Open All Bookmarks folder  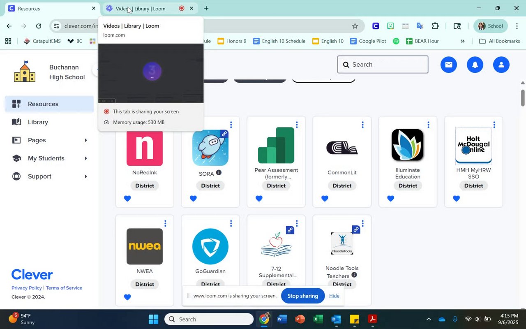[500, 41]
